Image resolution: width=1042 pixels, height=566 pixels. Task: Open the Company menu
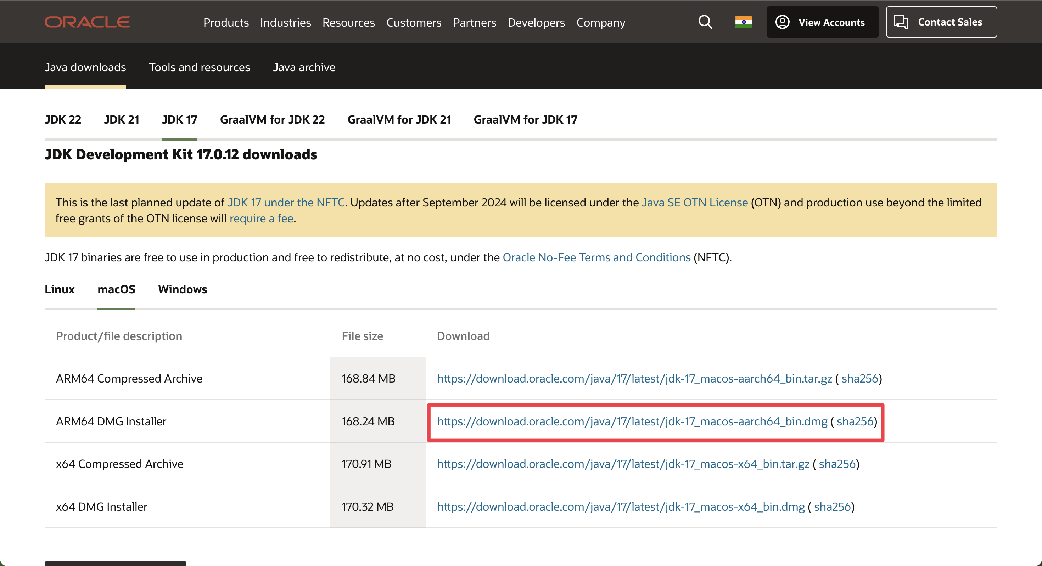click(x=601, y=23)
